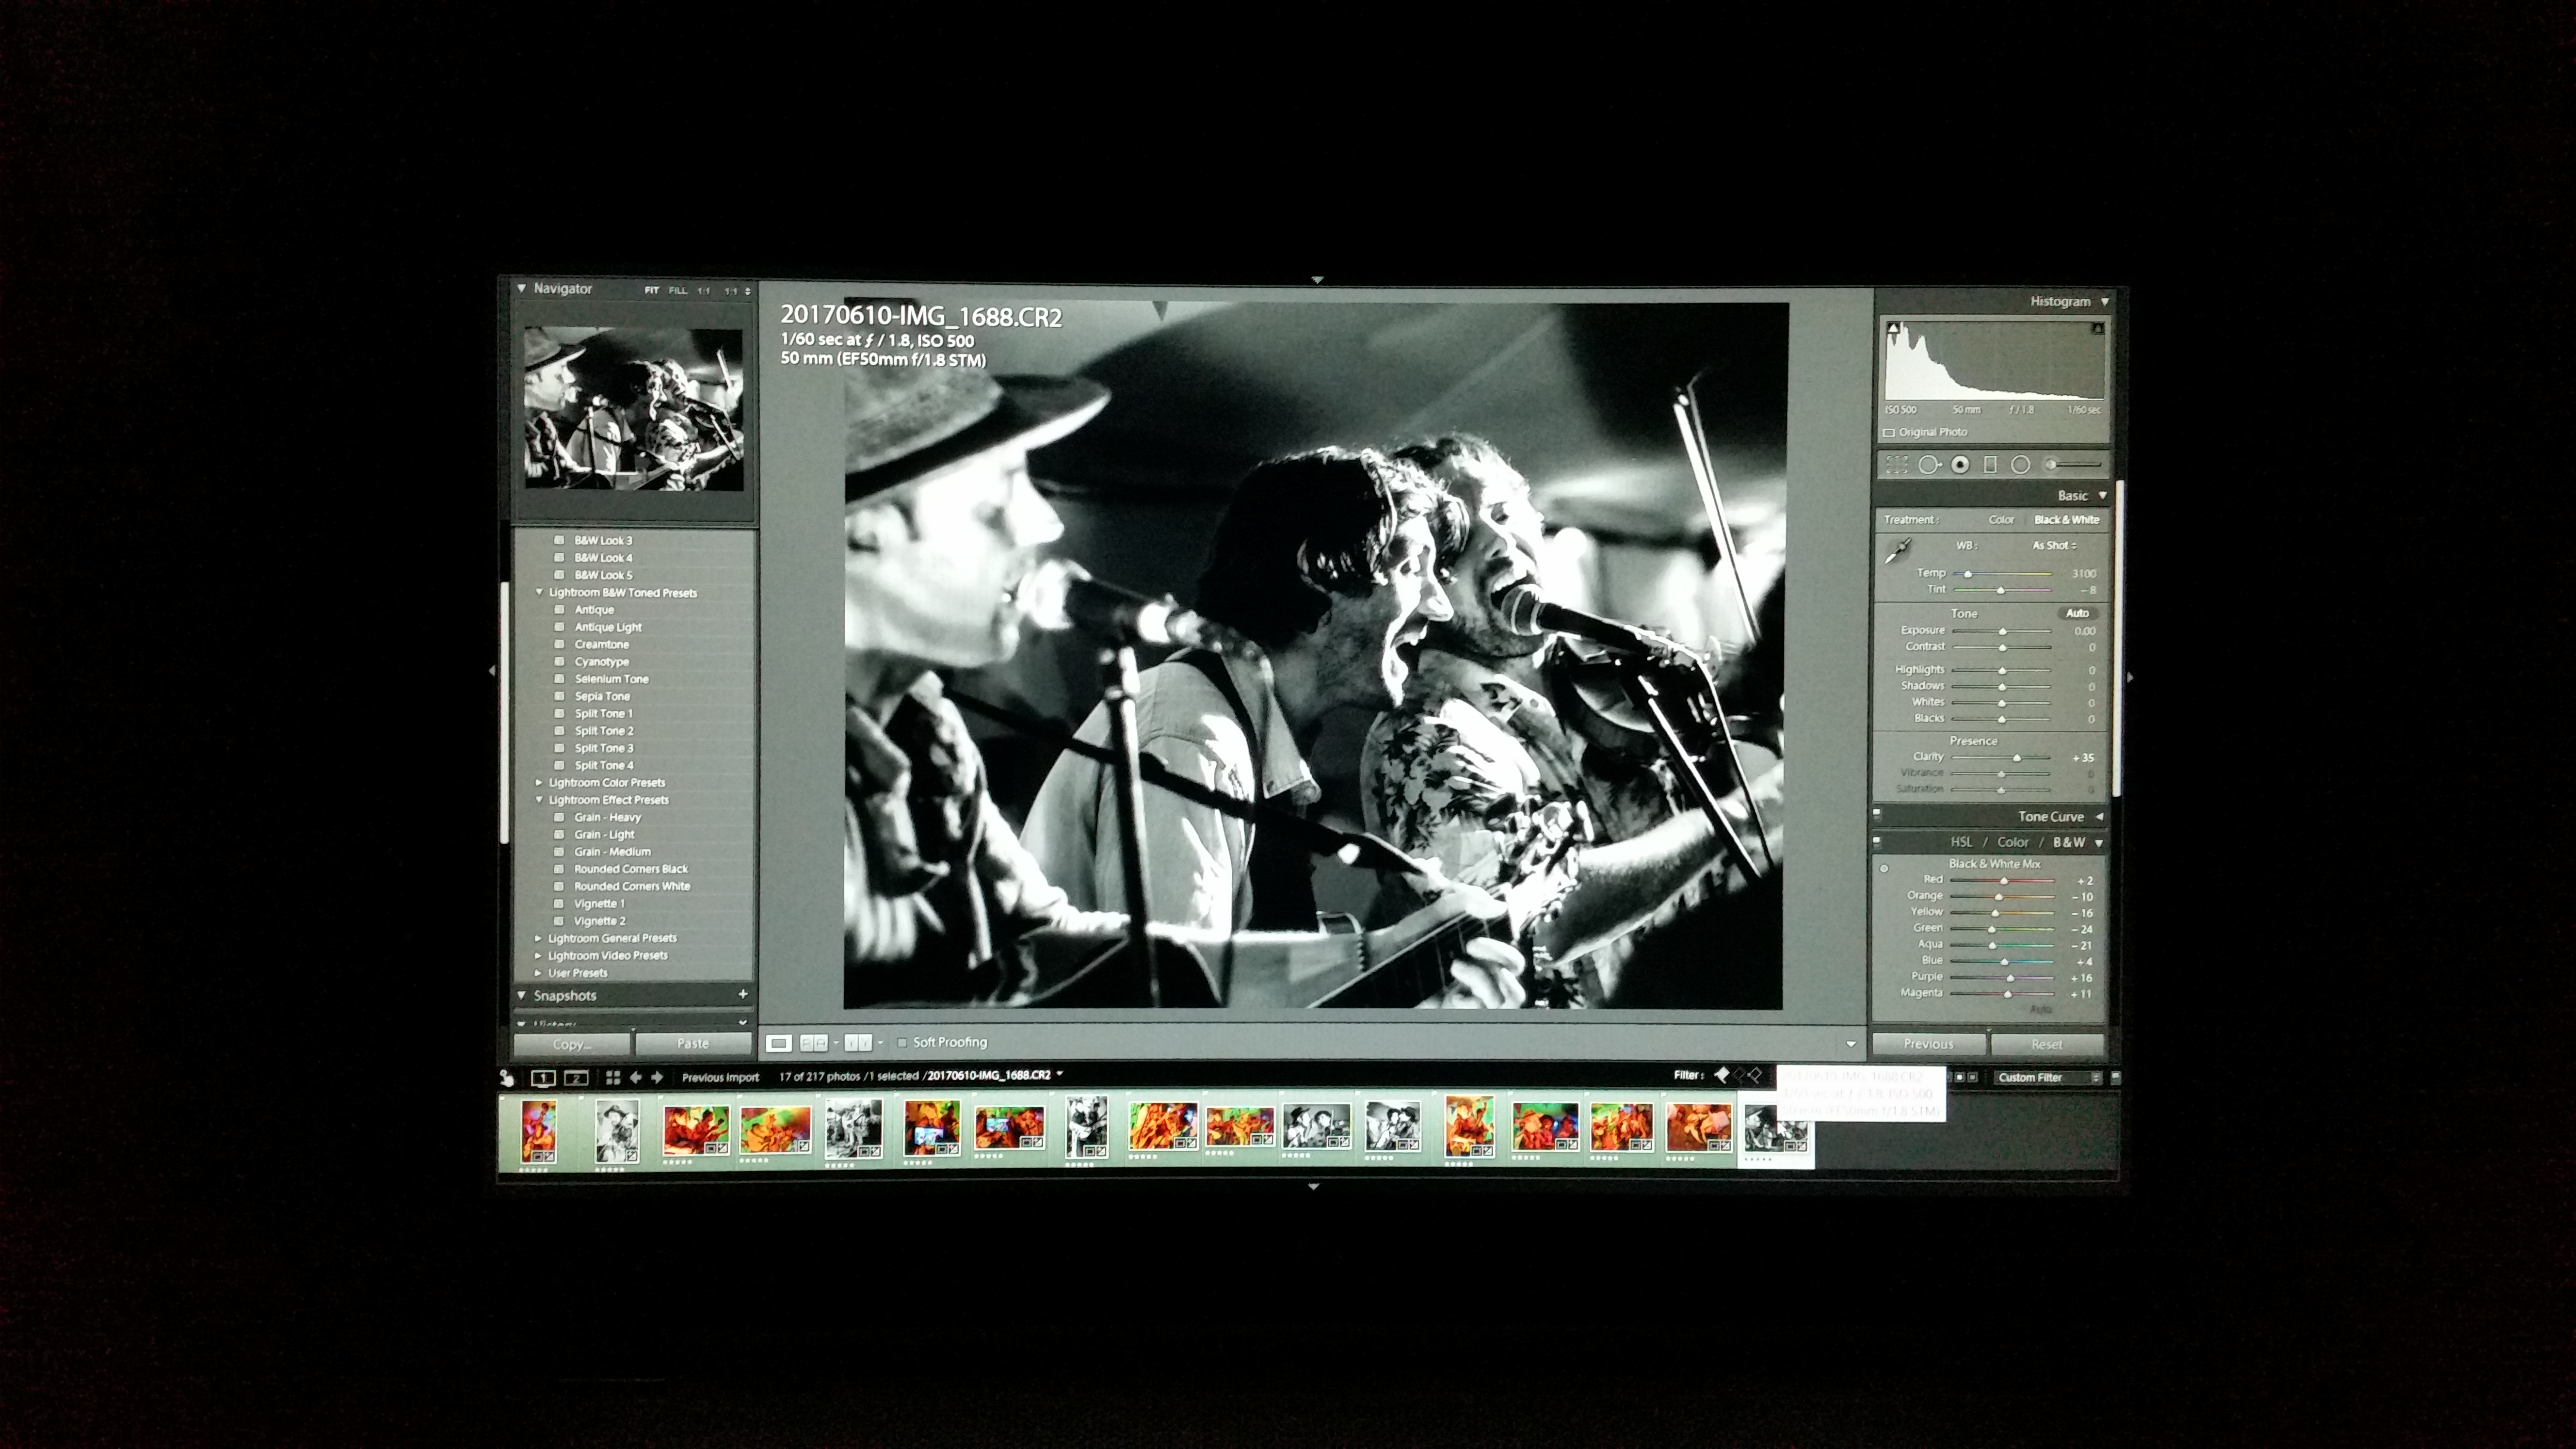Click the Temp slider handle

coord(1968,574)
